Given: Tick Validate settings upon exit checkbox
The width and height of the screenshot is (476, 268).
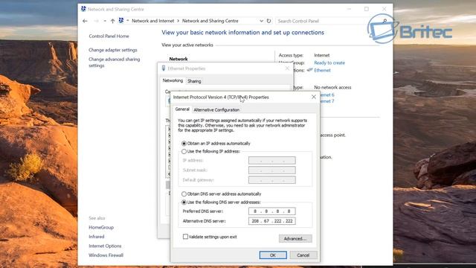Looking at the screenshot, I should (x=185, y=237).
